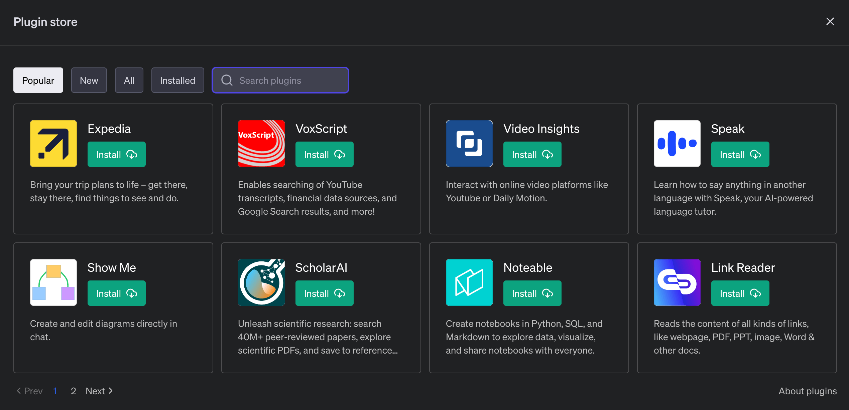Click the Link Reader chain icon
Image resolution: width=849 pixels, height=410 pixels.
pos(677,282)
